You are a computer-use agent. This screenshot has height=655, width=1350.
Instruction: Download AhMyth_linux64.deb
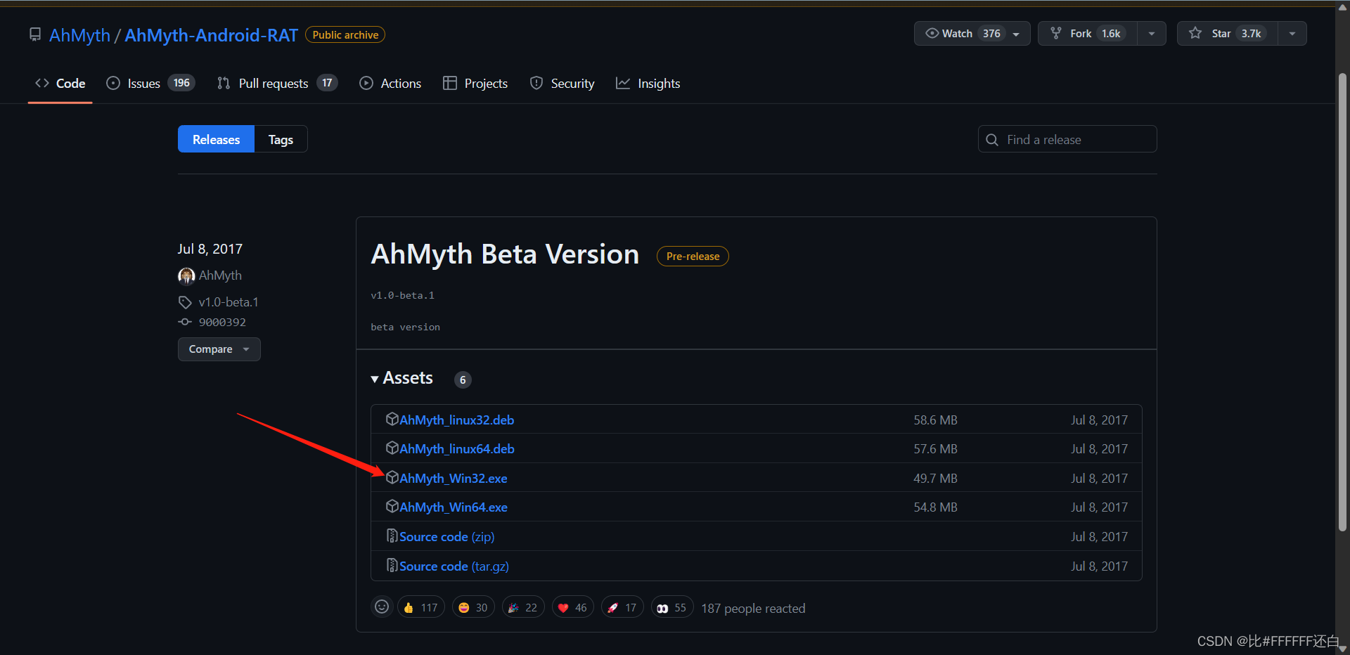457,449
